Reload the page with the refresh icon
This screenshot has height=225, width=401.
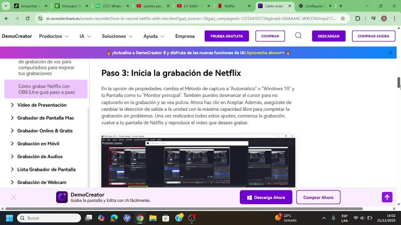point(27,18)
